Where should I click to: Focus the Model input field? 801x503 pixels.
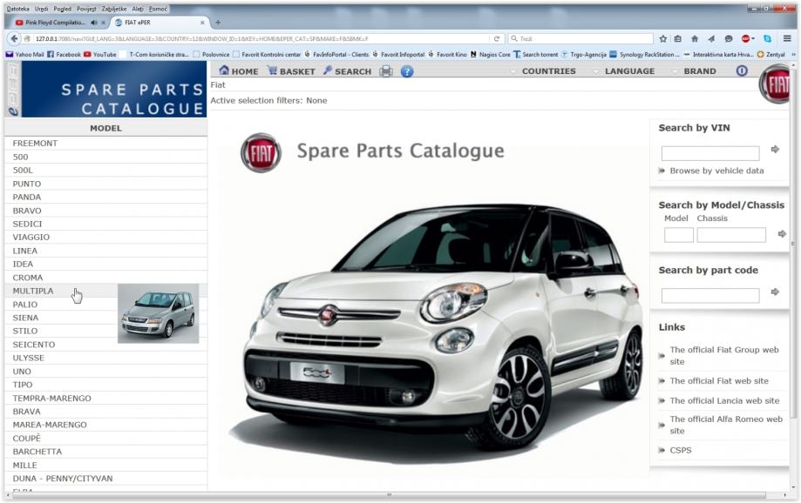point(678,235)
